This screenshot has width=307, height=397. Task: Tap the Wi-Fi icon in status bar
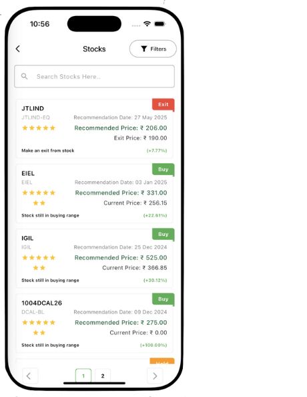(x=147, y=24)
